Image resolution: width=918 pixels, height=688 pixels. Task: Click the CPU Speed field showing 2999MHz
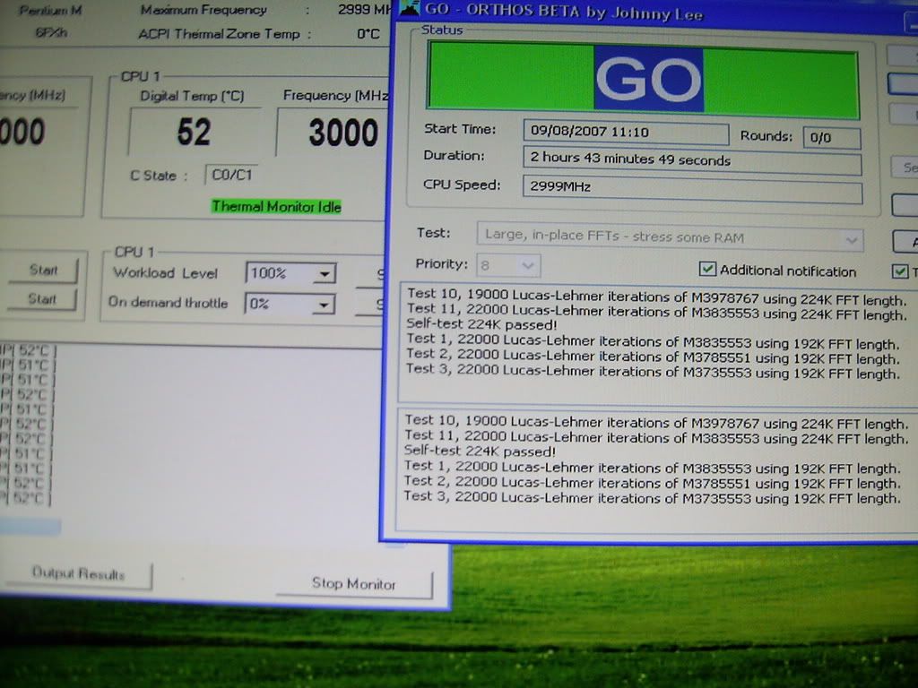pyautogui.click(x=692, y=188)
